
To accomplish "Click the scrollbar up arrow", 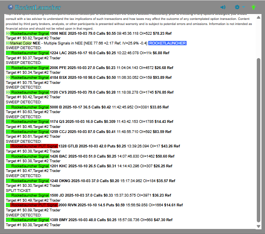I will coord(258,18).
